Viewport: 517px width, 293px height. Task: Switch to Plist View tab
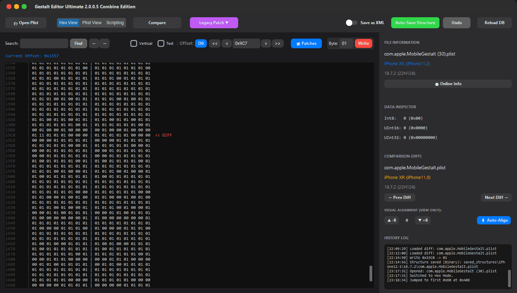[92, 23]
